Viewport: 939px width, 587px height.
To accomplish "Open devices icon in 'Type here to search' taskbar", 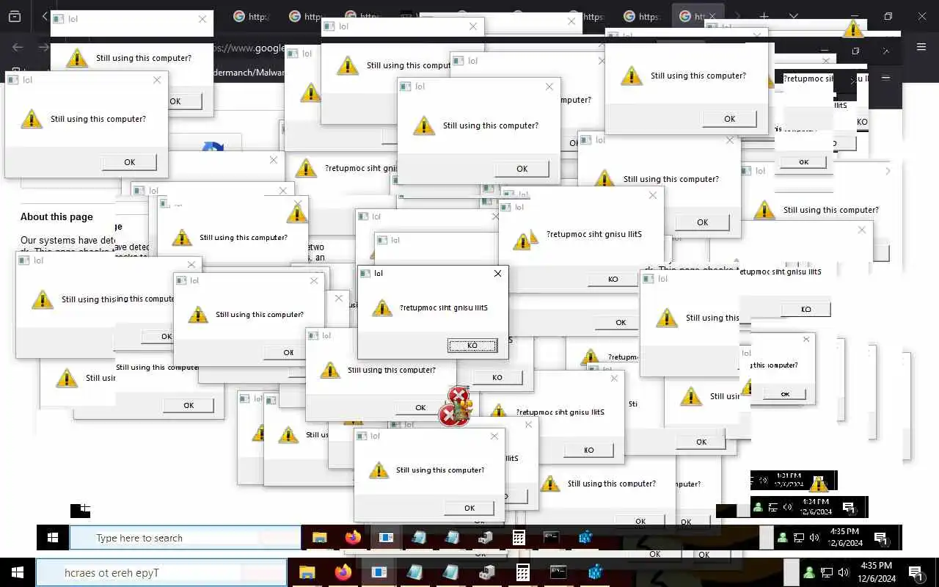I will tap(485, 538).
